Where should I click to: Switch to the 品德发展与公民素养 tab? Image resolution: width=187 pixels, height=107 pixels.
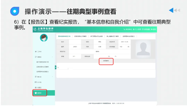click(80, 36)
